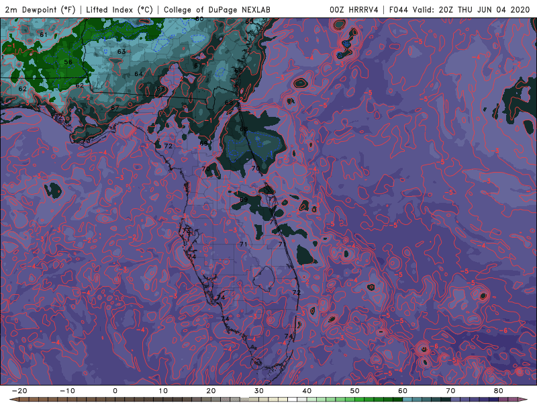Screen dimensions: 537x403
Task: Click the '64' dewpoint value on map
Action: pyautogui.click(x=138, y=74)
